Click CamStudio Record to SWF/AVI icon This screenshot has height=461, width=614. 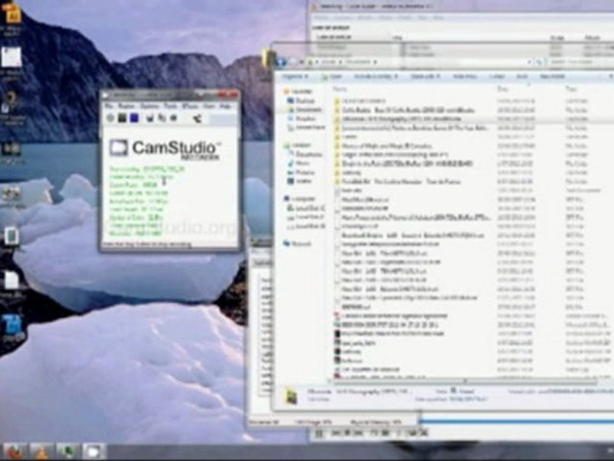coord(197,118)
